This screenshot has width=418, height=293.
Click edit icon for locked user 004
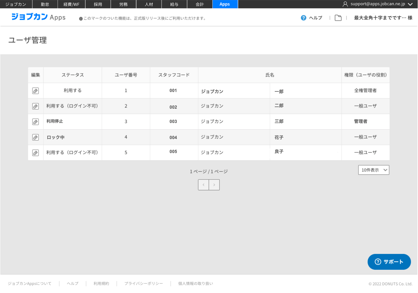[35, 137]
